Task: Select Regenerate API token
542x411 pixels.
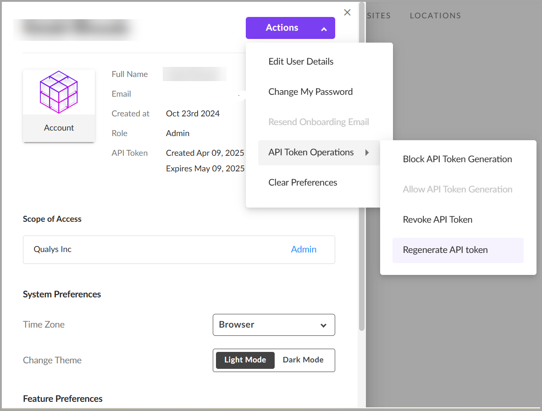Action: click(x=445, y=250)
